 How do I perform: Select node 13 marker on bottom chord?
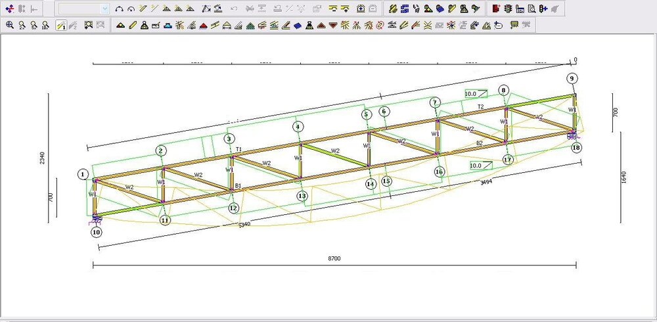(302, 196)
